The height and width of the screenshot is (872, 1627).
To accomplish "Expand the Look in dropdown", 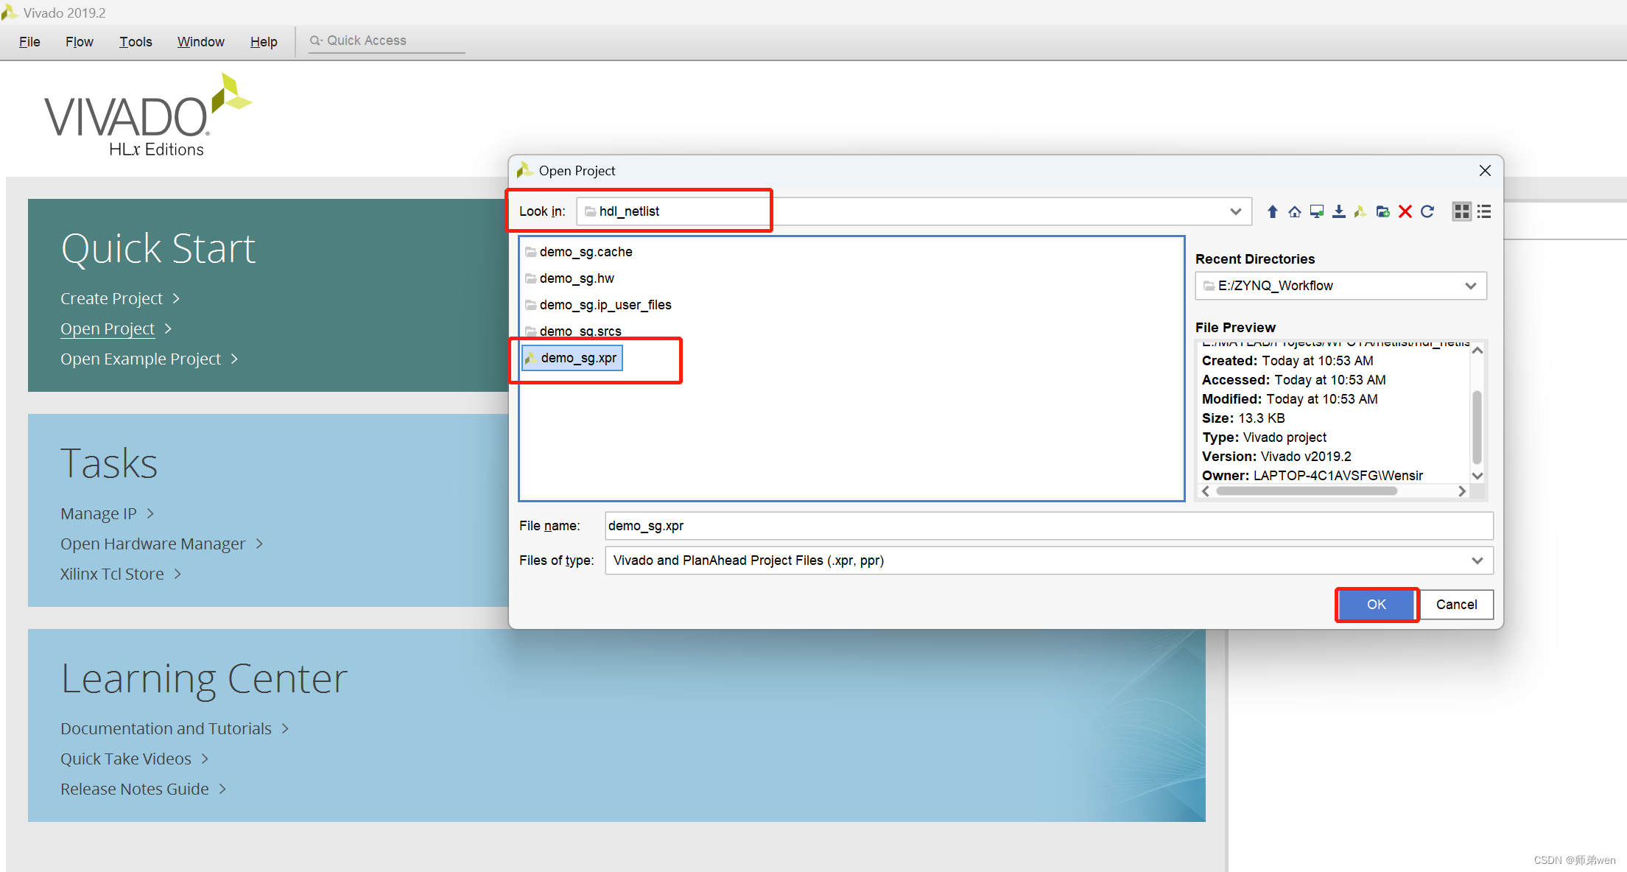I will coord(1235,211).
